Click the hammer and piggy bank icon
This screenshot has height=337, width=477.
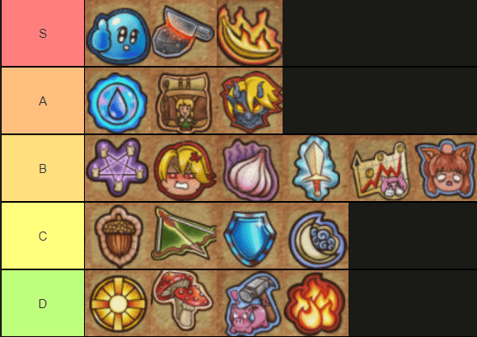tap(250, 303)
